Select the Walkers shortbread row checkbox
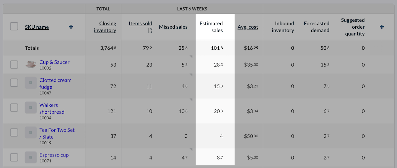The height and width of the screenshot is (168, 397). [14, 107]
